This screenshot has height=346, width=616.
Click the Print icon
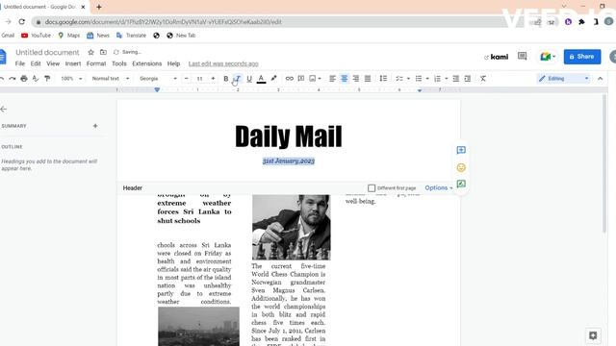click(24, 79)
